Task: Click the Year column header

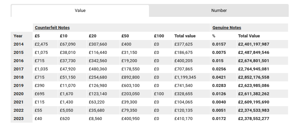Action: click(x=18, y=36)
